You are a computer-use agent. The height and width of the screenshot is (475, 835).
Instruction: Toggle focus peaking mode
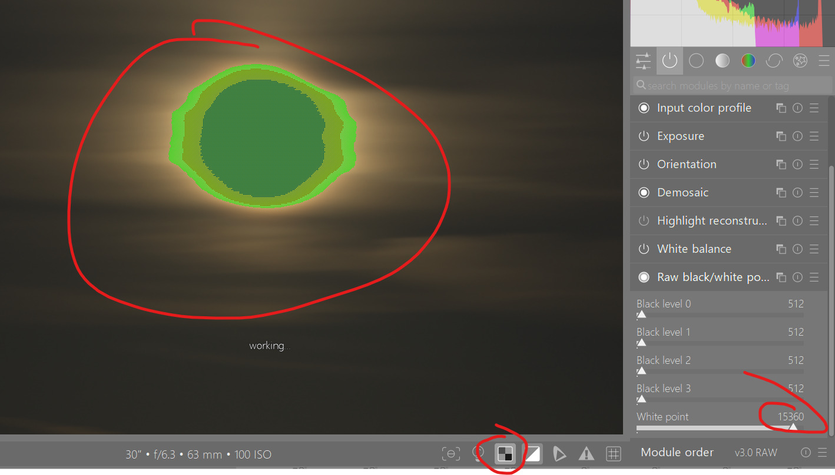pos(451,454)
